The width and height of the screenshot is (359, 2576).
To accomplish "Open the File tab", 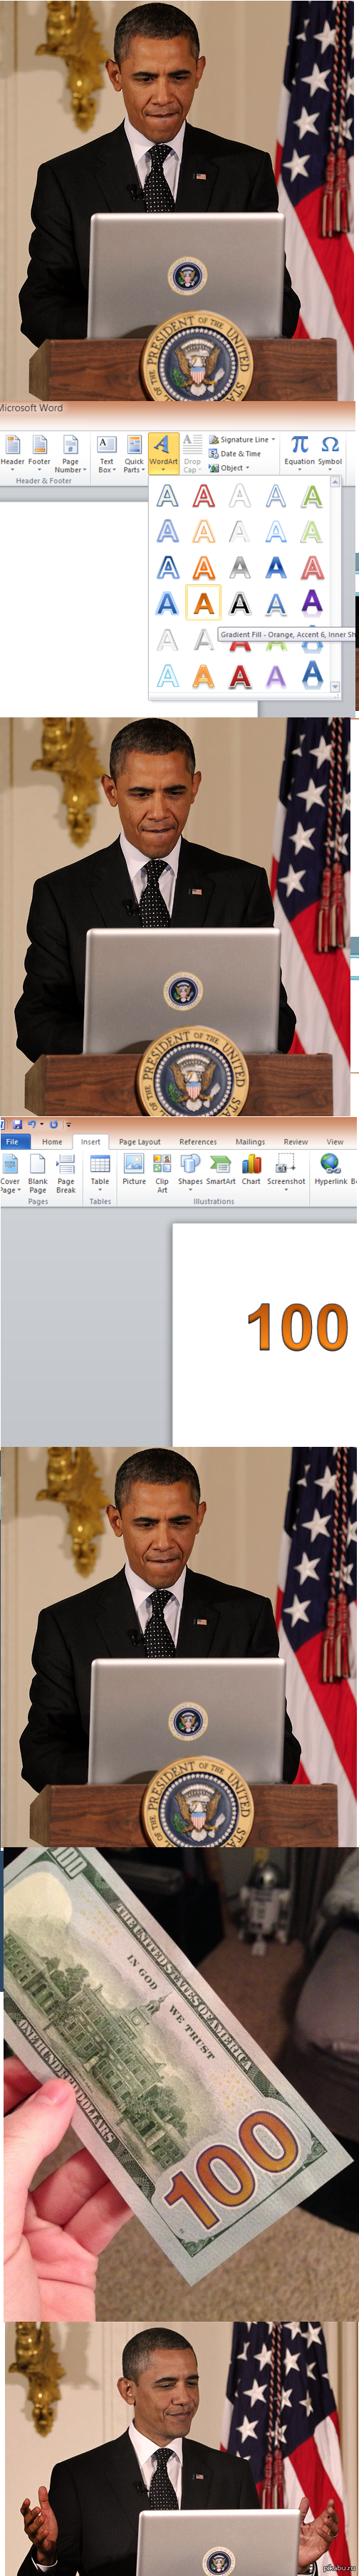I will pyautogui.click(x=13, y=1141).
